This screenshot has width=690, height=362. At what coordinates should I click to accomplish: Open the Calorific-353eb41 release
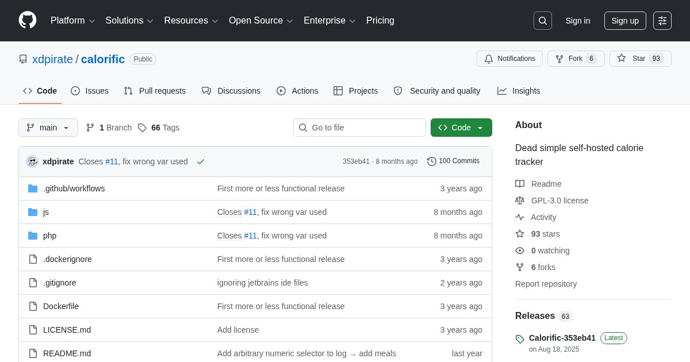point(562,338)
